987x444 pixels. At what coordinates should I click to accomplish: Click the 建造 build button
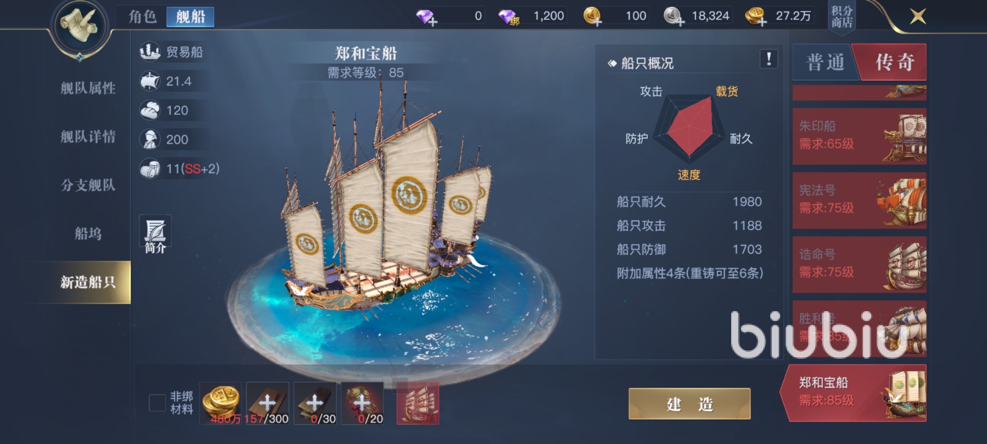[x=690, y=404]
